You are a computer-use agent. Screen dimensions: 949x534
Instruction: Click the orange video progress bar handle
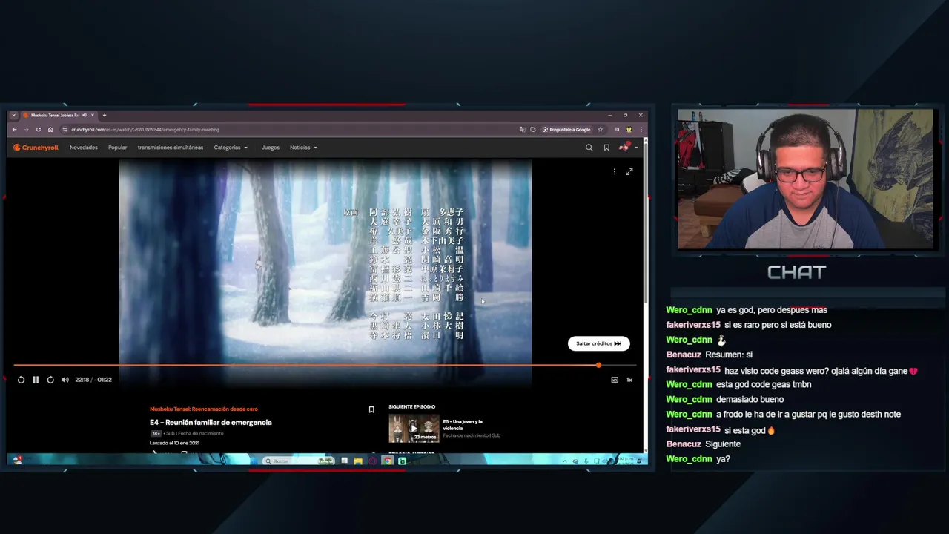[x=598, y=365]
